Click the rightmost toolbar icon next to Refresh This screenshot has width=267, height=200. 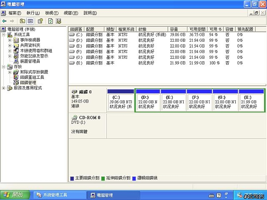pos(58,21)
